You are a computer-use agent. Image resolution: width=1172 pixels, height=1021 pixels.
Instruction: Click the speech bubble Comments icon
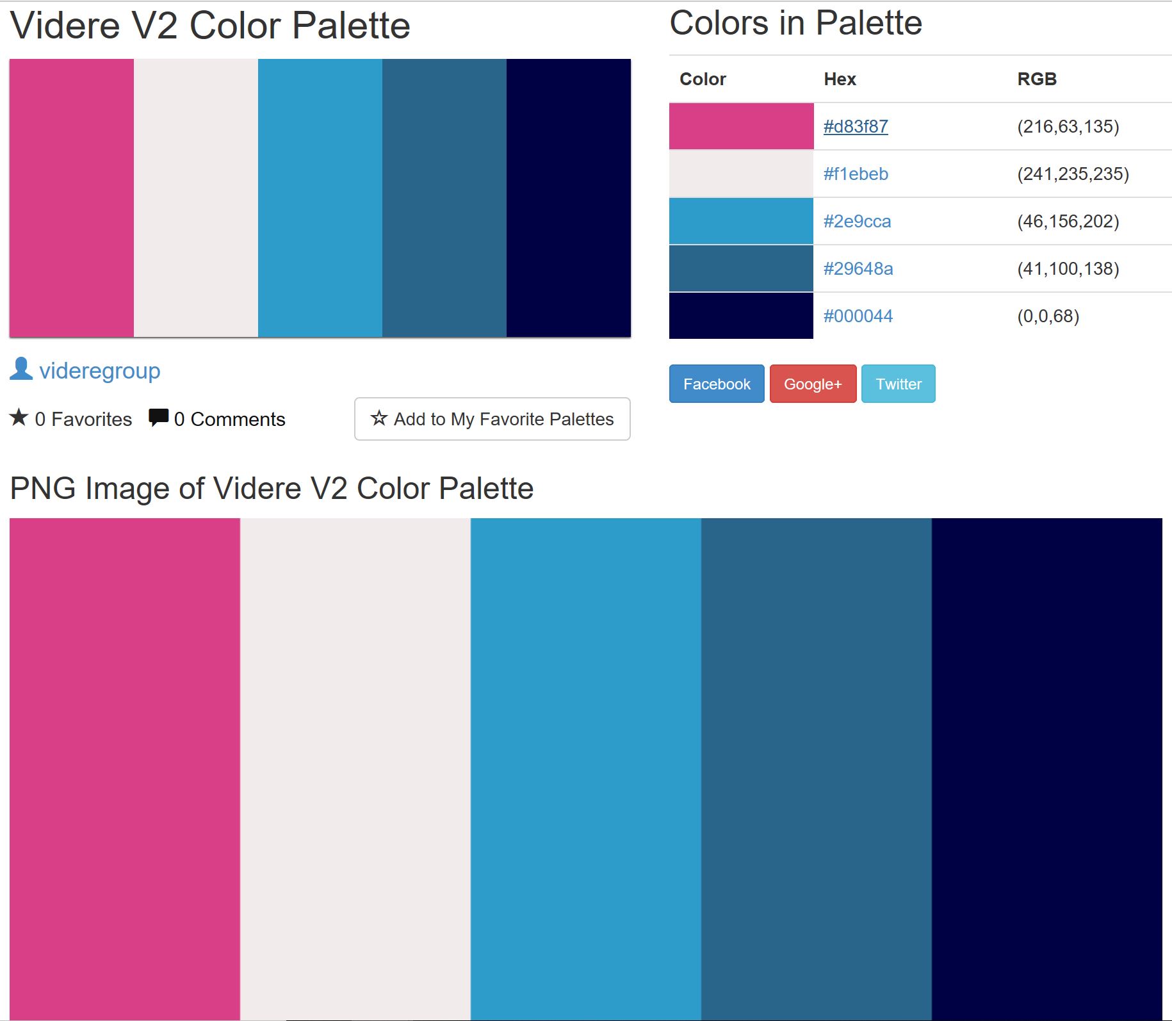click(158, 418)
